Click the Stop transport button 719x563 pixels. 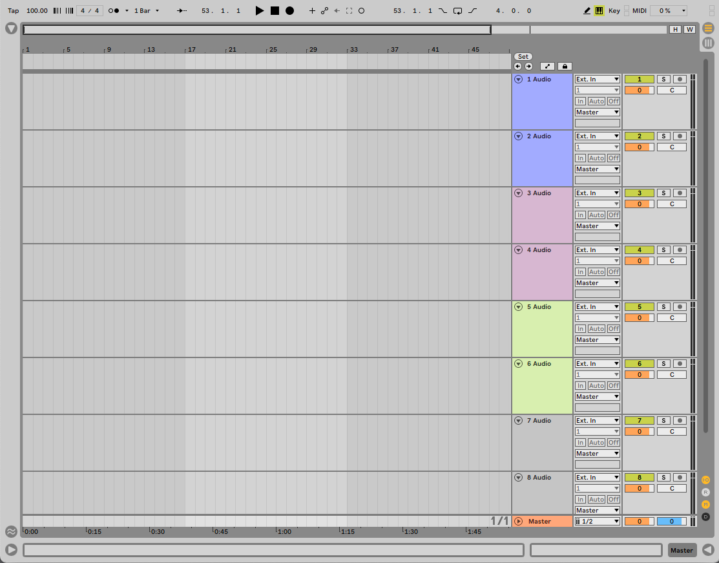point(275,10)
